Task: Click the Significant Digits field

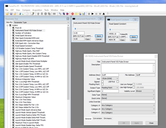Action: click(x=110, y=91)
